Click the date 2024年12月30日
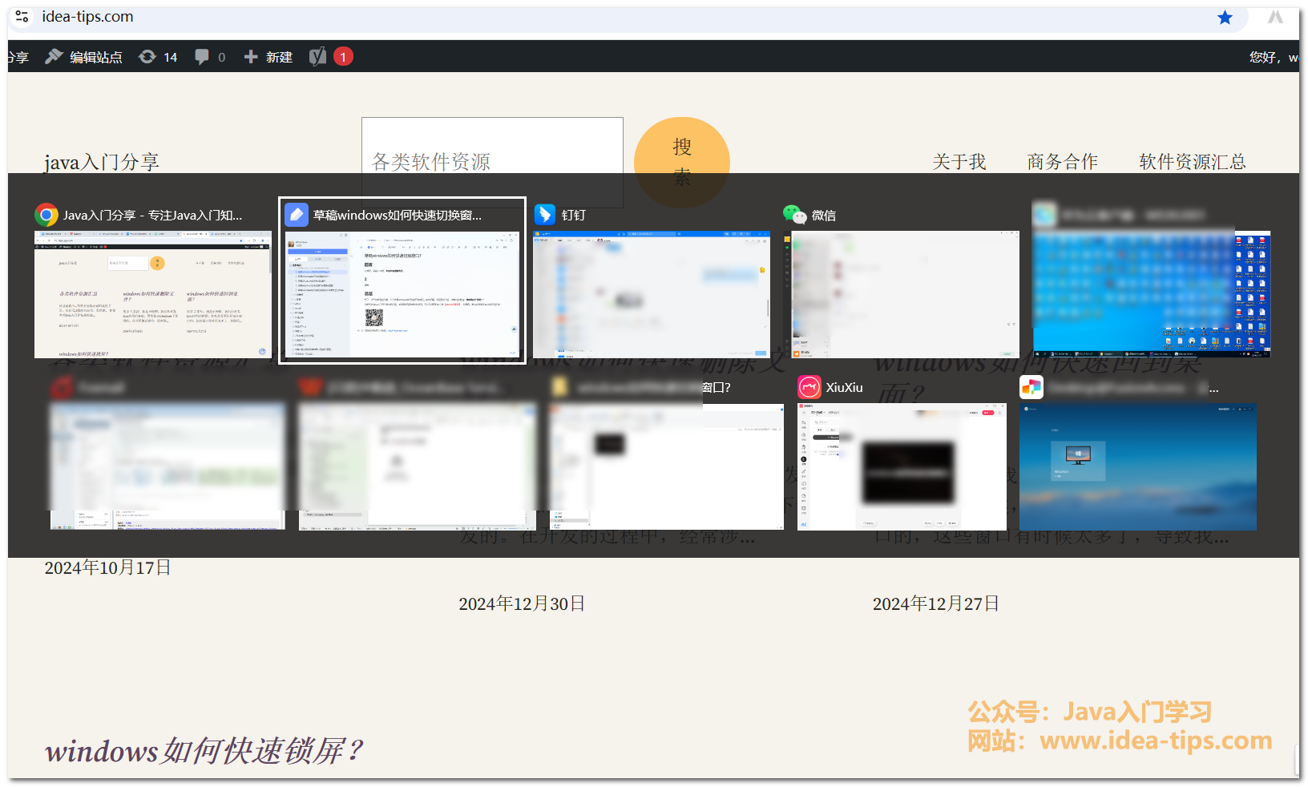The height and width of the screenshot is (787, 1308). [x=522, y=603]
